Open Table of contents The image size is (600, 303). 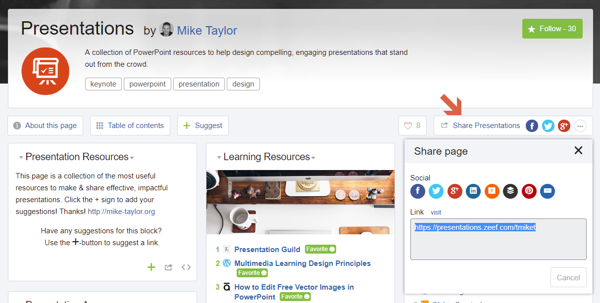pyautogui.click(x=130, y=126)
